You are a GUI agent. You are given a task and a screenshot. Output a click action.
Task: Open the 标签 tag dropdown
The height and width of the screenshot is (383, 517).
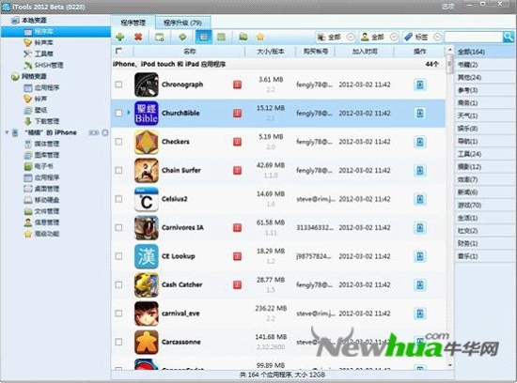coord(422,38)
